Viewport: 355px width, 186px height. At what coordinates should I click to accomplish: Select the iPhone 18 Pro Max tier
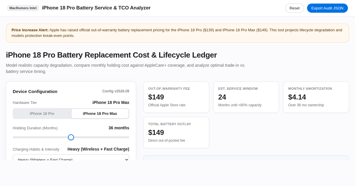pyautogui.click(x=100, y=113)
